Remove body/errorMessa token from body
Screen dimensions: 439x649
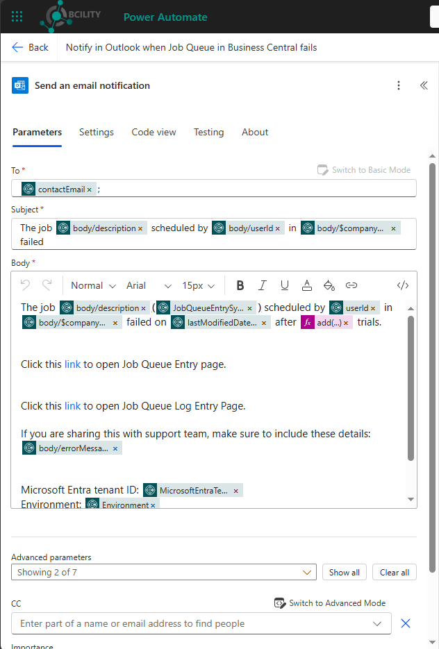click(115, 448)
